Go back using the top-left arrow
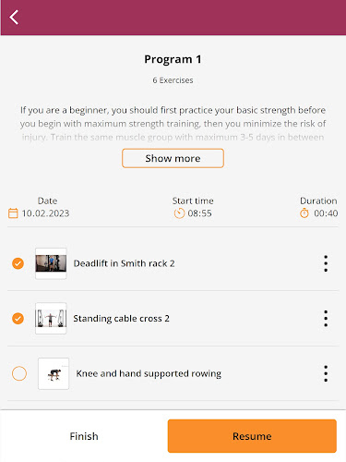 pos(14,17)
